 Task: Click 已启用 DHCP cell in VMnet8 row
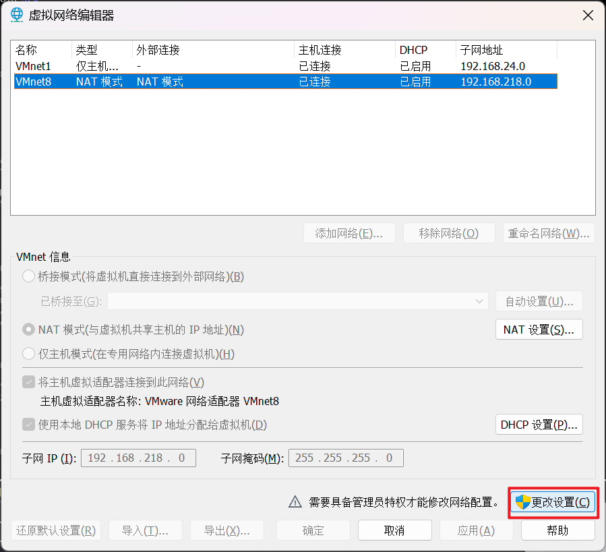pyautogui.click(x=415, y=82)
